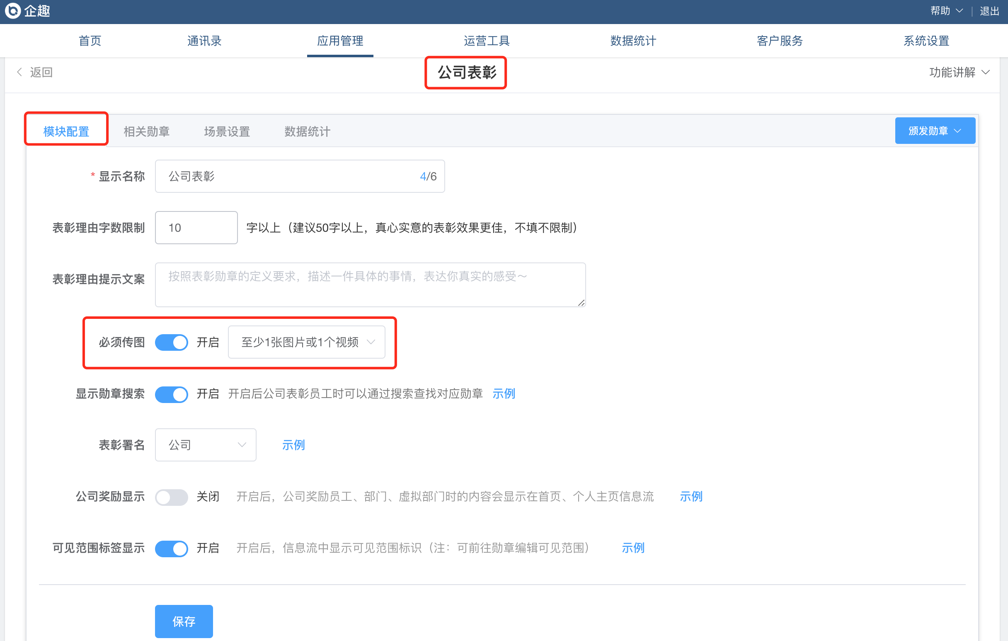Click the 企趣 logo icon
Image resolution: width=1008 pixels, height=641 pixels.
pyautogui.click(x=12, y=11)
